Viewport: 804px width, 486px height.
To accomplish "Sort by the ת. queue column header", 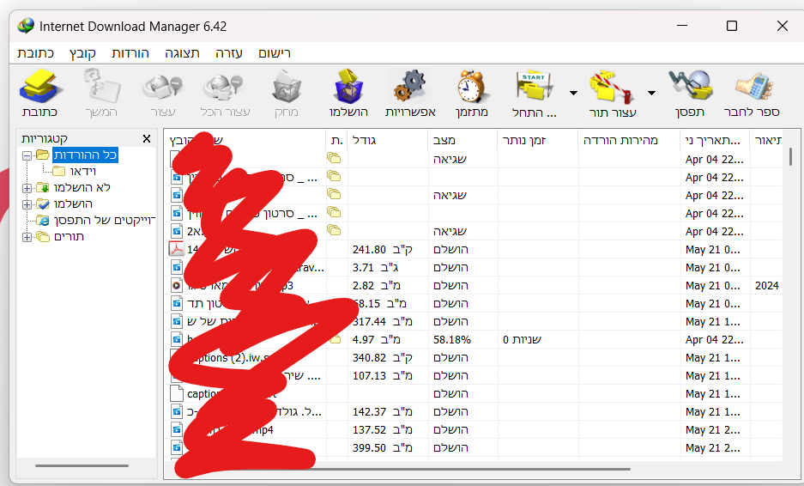I will coord(336,140).
